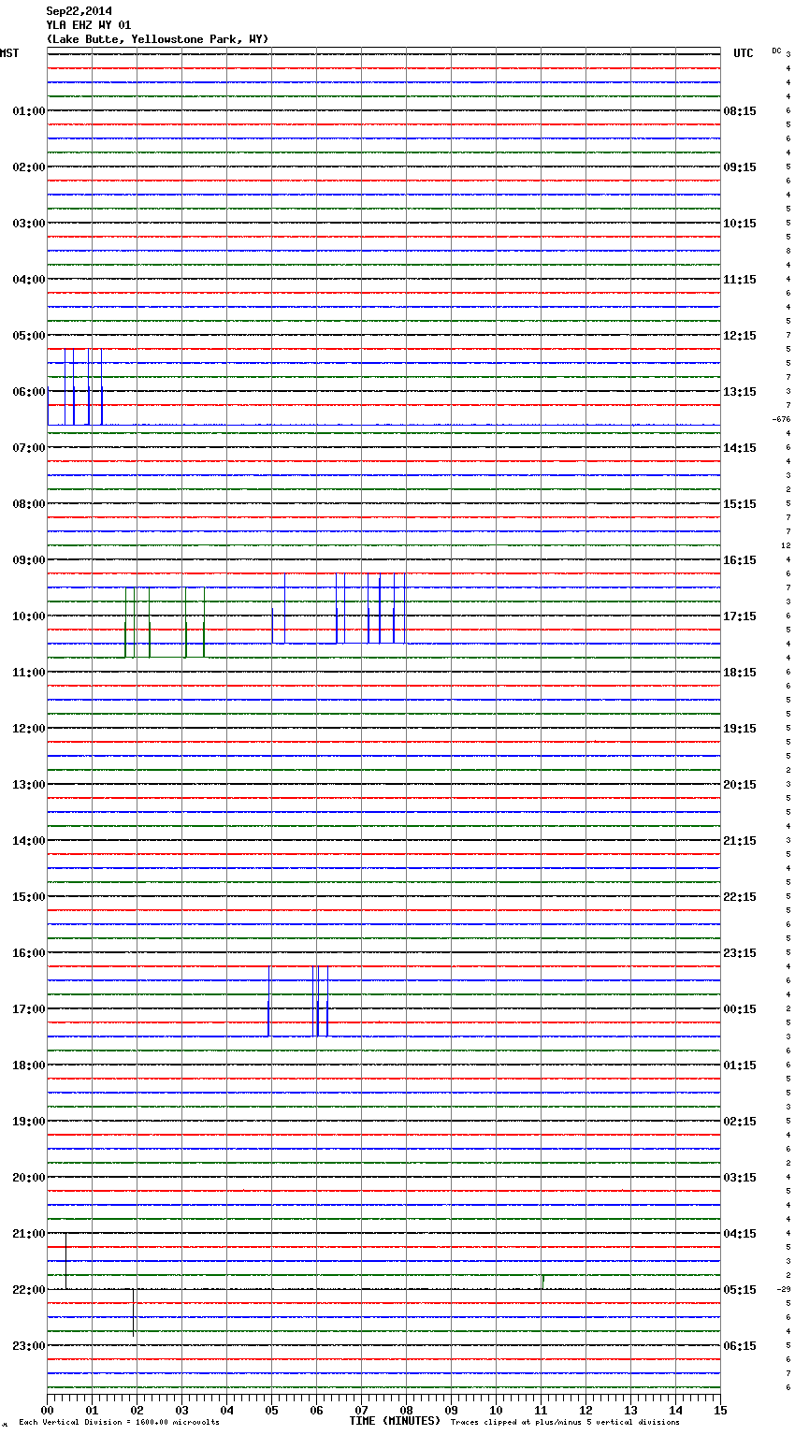This screenshot has width=795, height=1435.
Task: Select the 18:00 MST time label
Action: click(29, 1065)
